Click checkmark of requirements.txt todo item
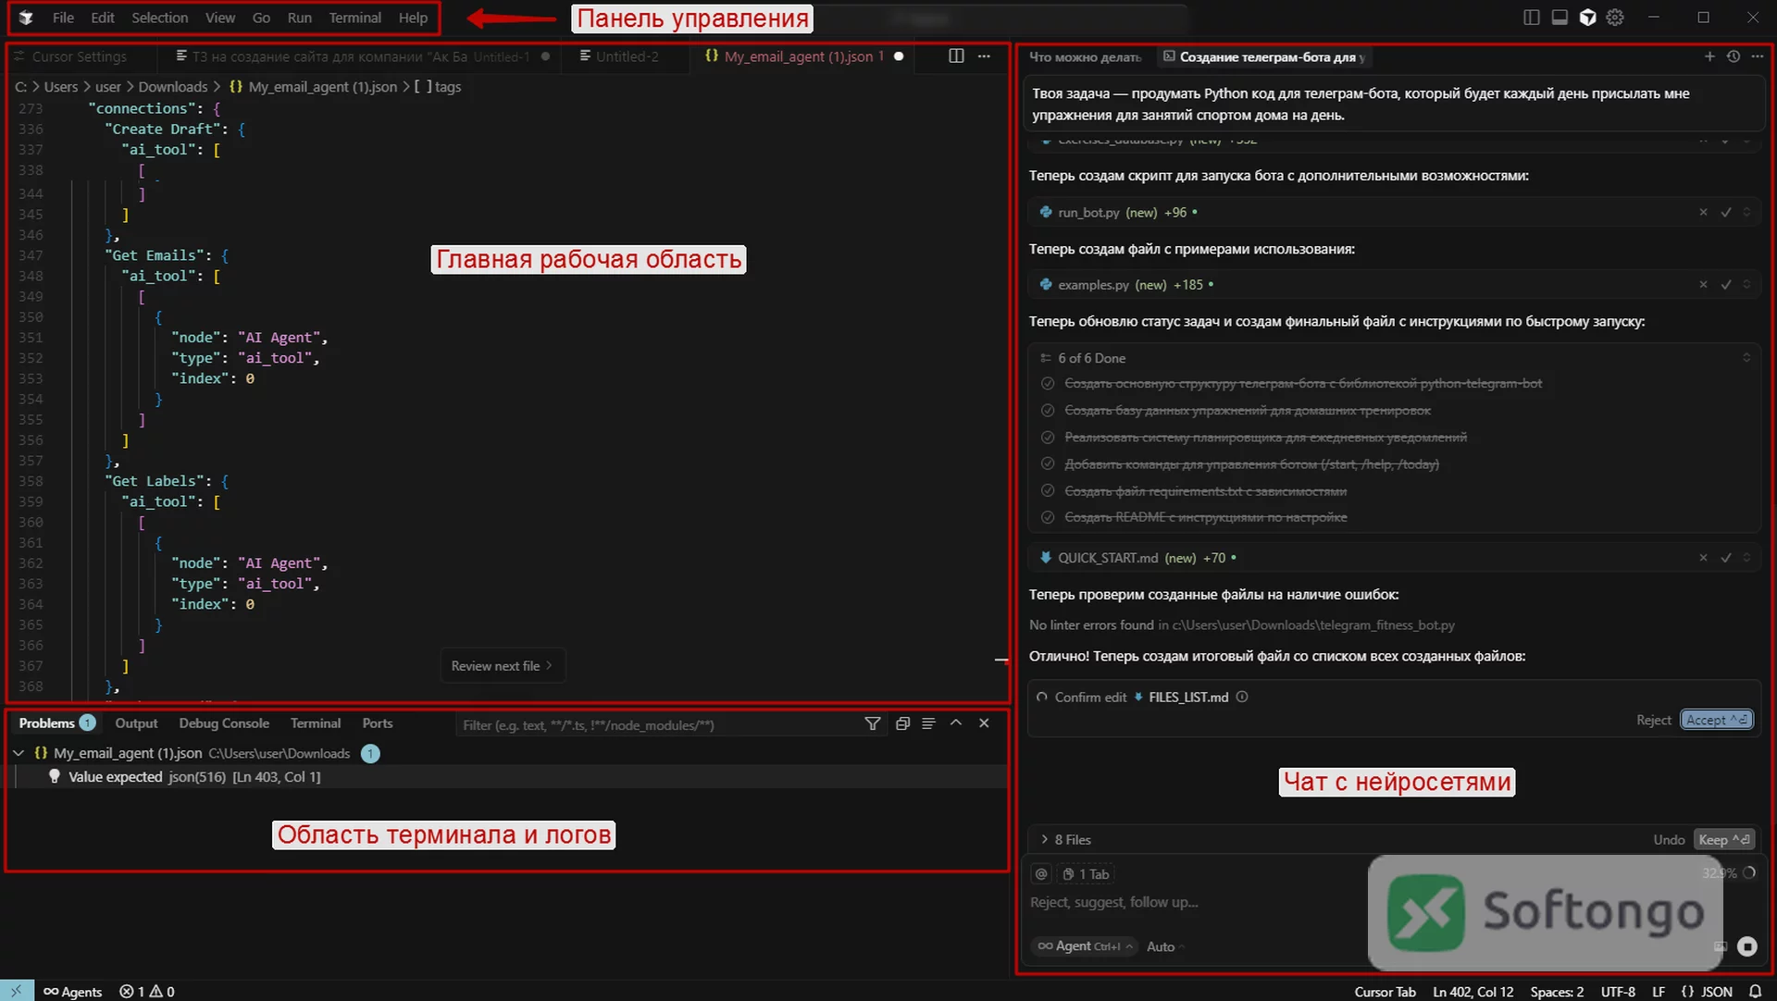Screen dimensions: 1777x1001 tap(1048, 491)
